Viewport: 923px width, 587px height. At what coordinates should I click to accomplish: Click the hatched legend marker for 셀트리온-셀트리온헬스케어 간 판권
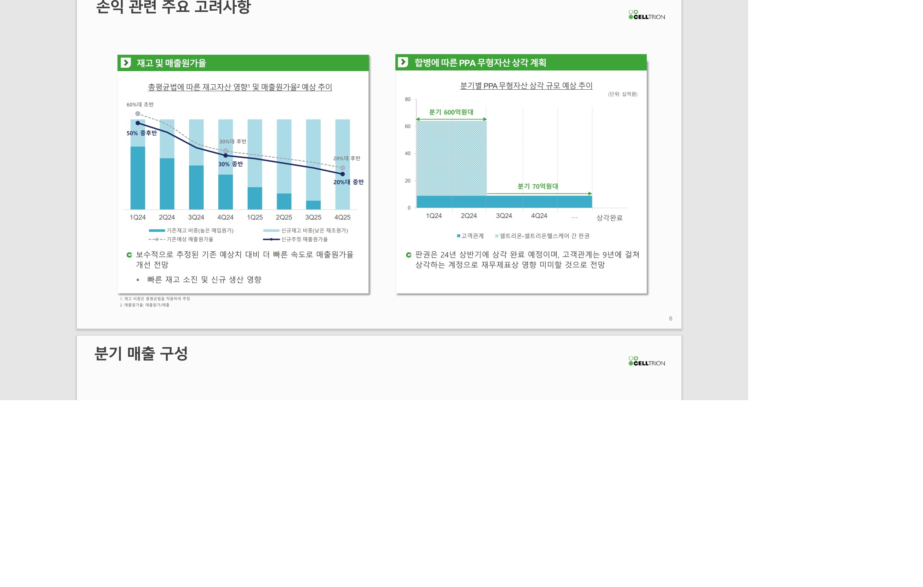[x=497, y=236]
